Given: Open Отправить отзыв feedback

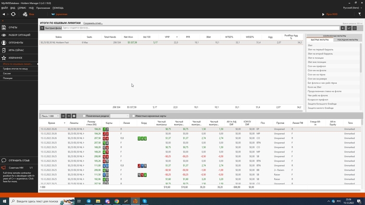Looking at the screenshot, I should click(19, 160).
